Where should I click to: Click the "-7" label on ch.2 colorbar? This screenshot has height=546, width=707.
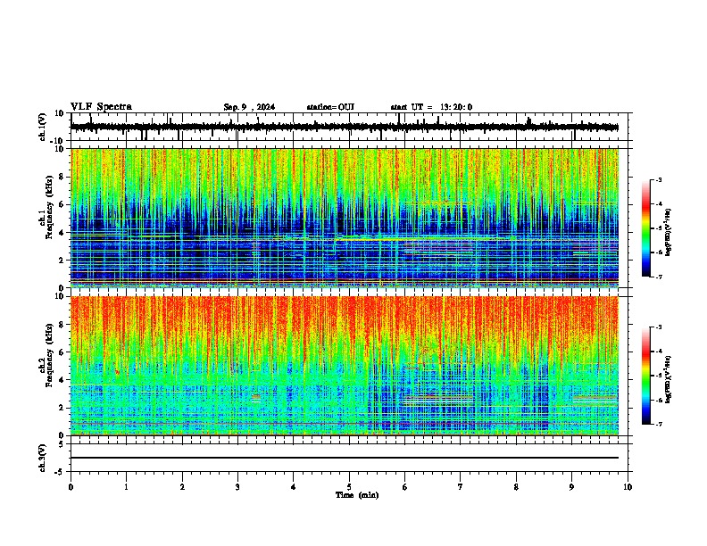pyautogui.click(x=659, y=424)
